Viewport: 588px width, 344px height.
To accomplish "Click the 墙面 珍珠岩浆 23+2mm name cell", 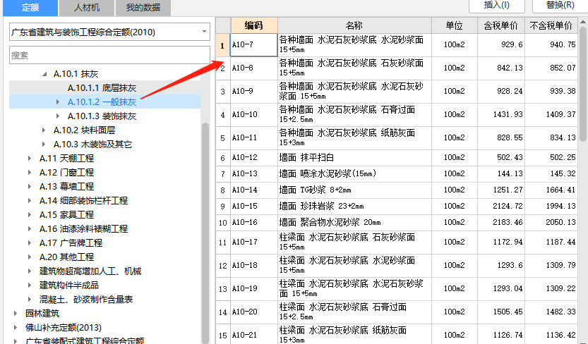I will (x=354, y=207).
